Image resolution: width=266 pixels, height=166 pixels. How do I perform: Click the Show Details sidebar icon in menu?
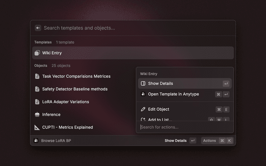143,83
